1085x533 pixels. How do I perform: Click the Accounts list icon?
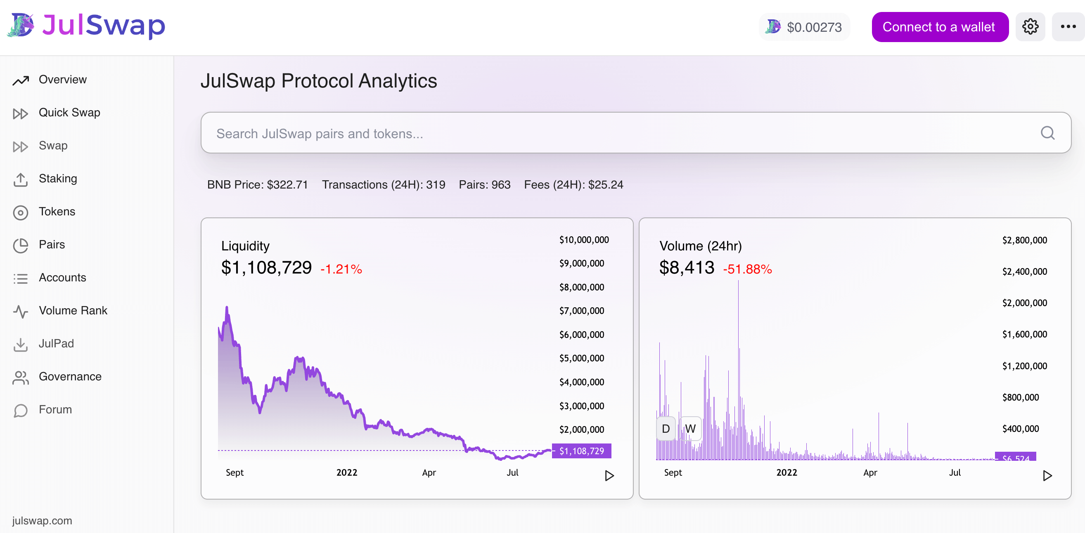pyautogui.click(x=20, y=278)
